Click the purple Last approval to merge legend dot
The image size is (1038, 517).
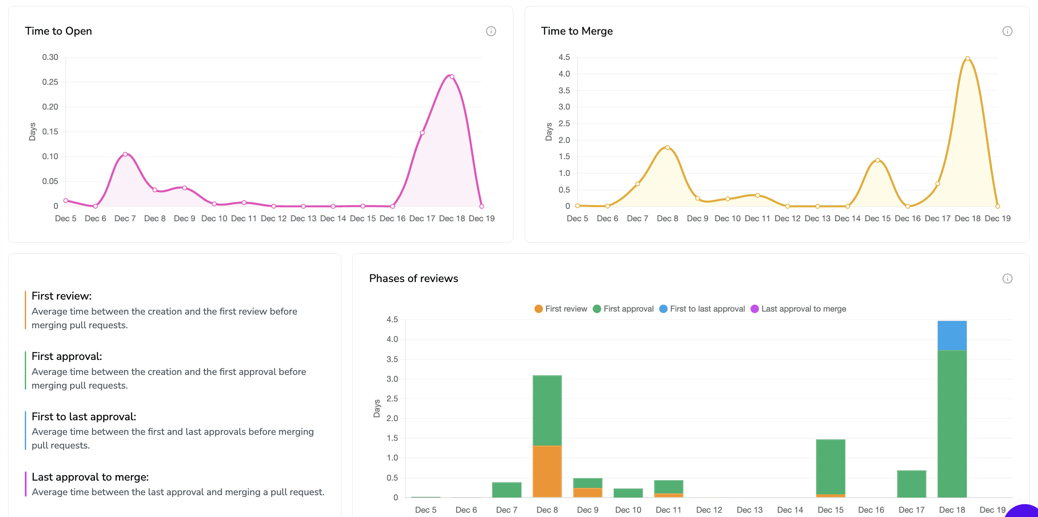[x=754, y=308]
